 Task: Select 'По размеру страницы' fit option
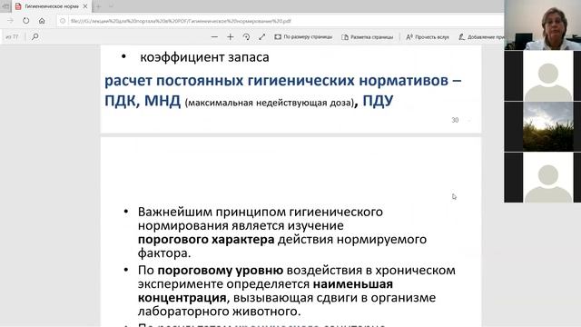303,37
